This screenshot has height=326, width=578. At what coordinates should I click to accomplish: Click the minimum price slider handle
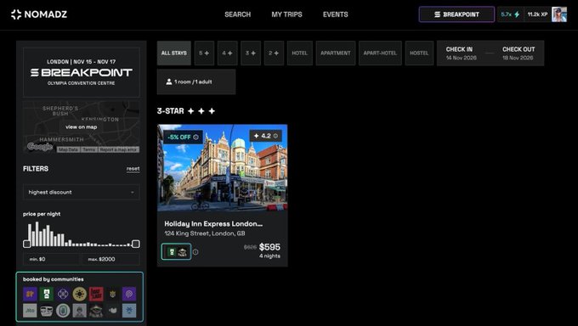(x=27, y=244)
